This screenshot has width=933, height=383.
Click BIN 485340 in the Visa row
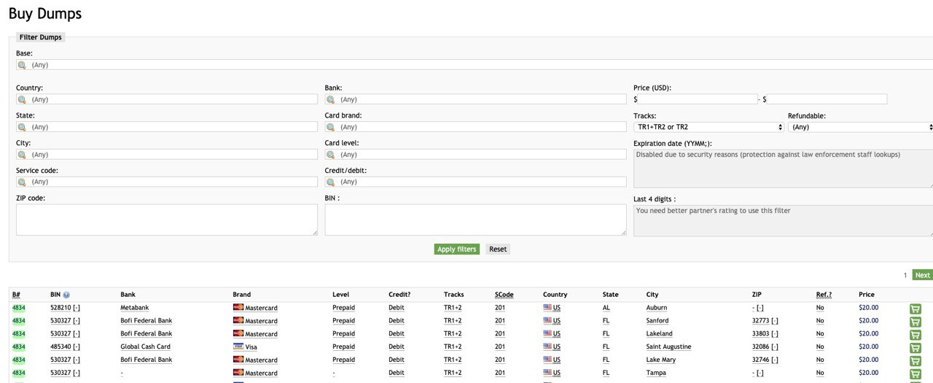point(60,347)
